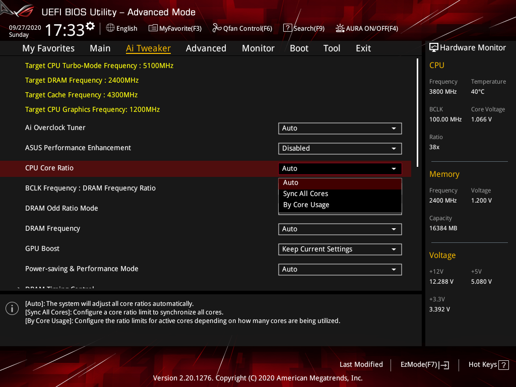Screen dimensions: 516x387
Task: Click the Search(F9) question mark icon
Action: (x=287, y=28)
